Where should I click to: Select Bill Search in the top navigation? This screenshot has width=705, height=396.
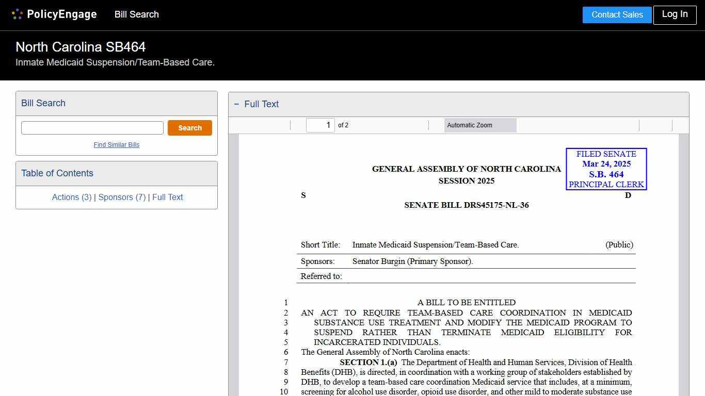click(x=136, y=14)
